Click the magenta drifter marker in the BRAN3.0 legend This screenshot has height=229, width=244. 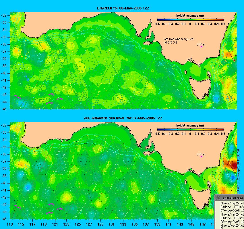click(x=201, y=47)
